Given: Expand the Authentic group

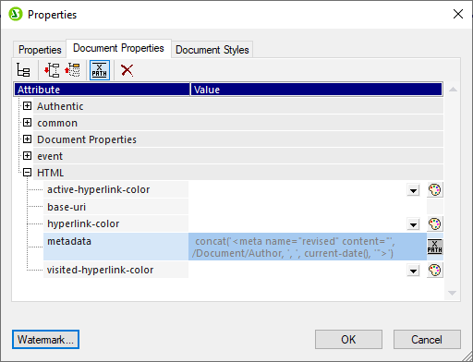Looking at the screenshot, I should coord(27,106).
